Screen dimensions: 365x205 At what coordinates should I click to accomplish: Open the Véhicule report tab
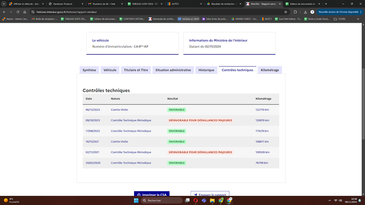coord(110,70)
